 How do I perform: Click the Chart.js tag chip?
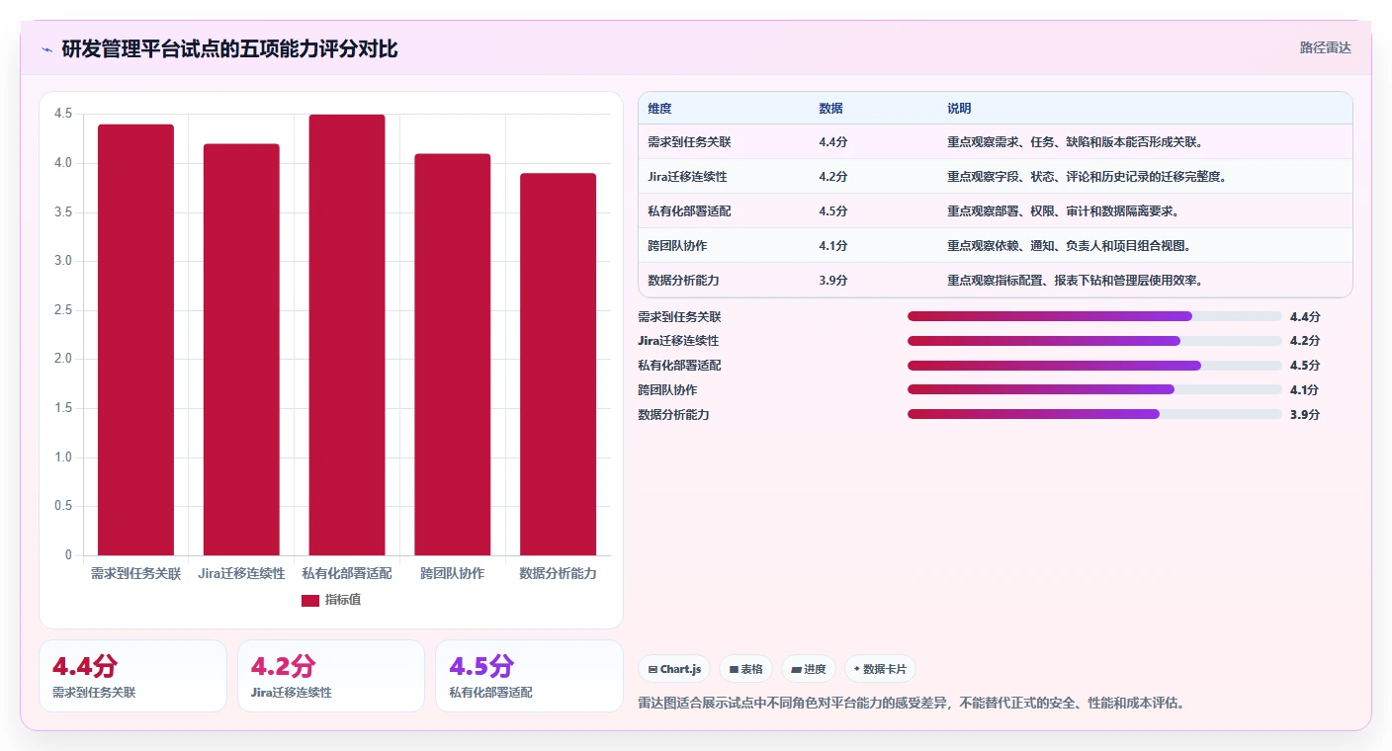[x=674, y=669]
